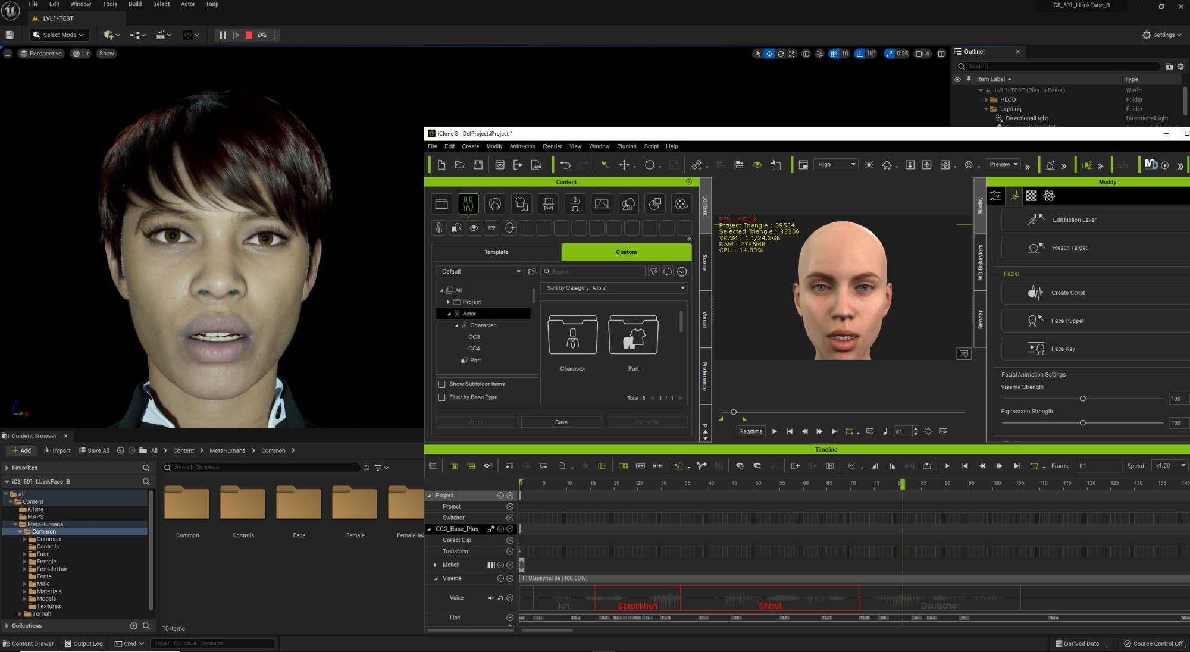This screenshot has height=652, width=1190.
Task: Toggle Unreal viewport grid snapping icon
Action: (x=834, y=54)
